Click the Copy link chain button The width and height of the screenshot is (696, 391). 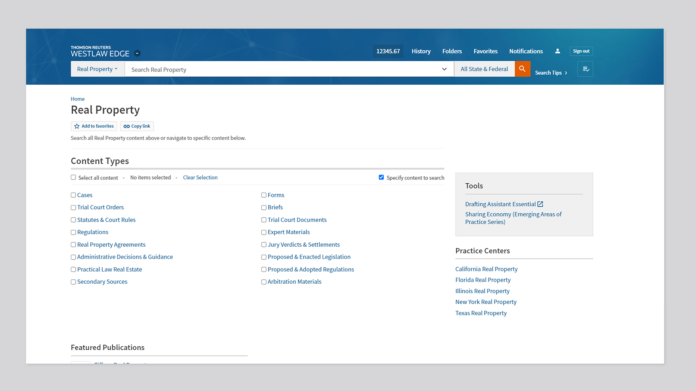[137, 126]
